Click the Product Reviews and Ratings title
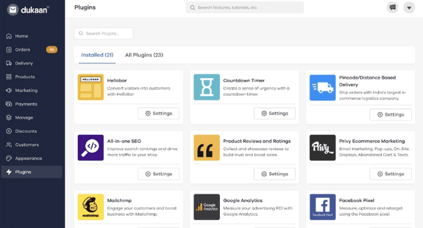This screenshot has height=228, width=423. (257, 141)
